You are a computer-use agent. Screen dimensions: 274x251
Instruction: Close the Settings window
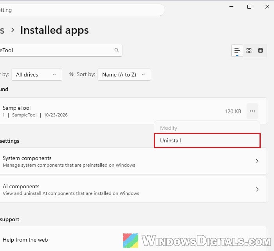pos(267,7)
